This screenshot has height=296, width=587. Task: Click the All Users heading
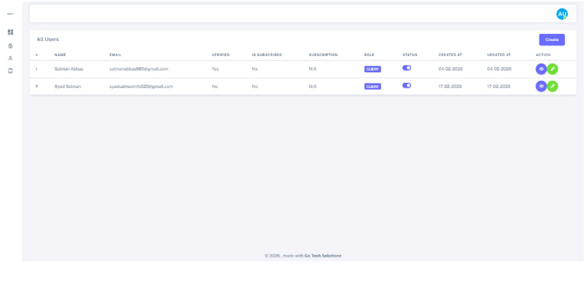[x=48, y=39]
